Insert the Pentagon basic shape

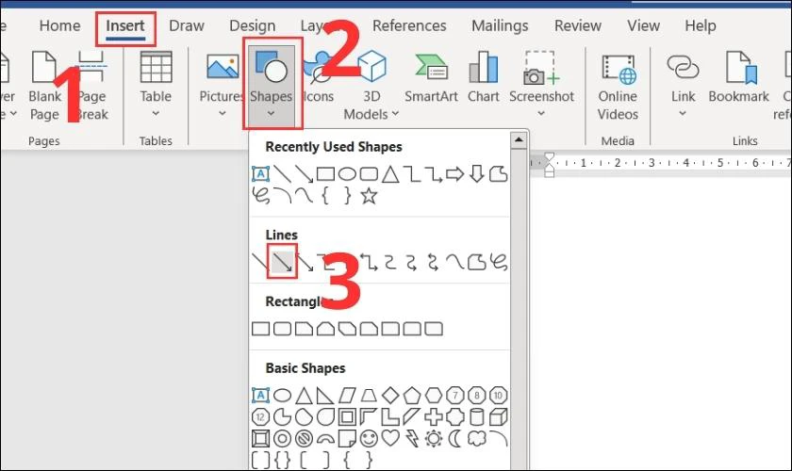point(412,396)
